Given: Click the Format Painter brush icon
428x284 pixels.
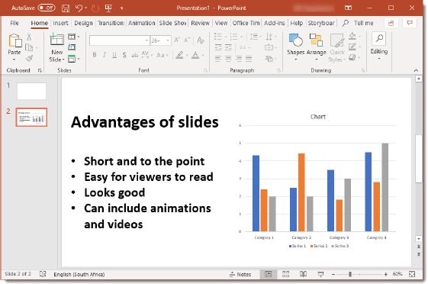Looking at the screenshot, I should (29, 59).
